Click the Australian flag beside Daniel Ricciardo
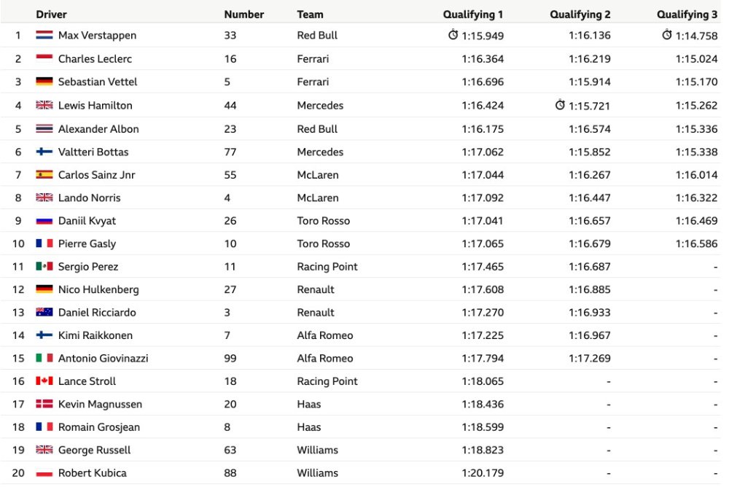The image size is (729, 487). 44,312
